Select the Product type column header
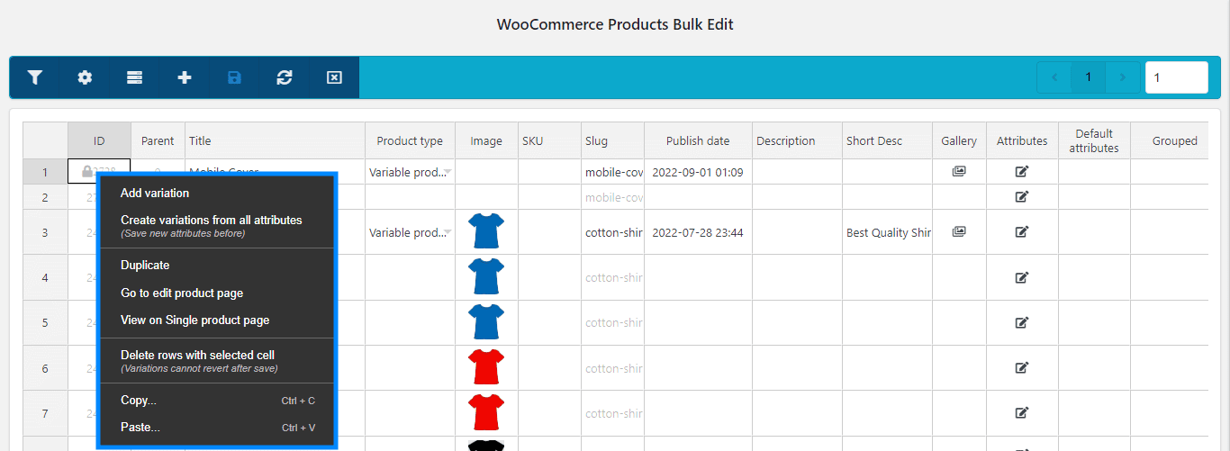The height and width of the screenshot is (451, 1230). coord(410,140)
